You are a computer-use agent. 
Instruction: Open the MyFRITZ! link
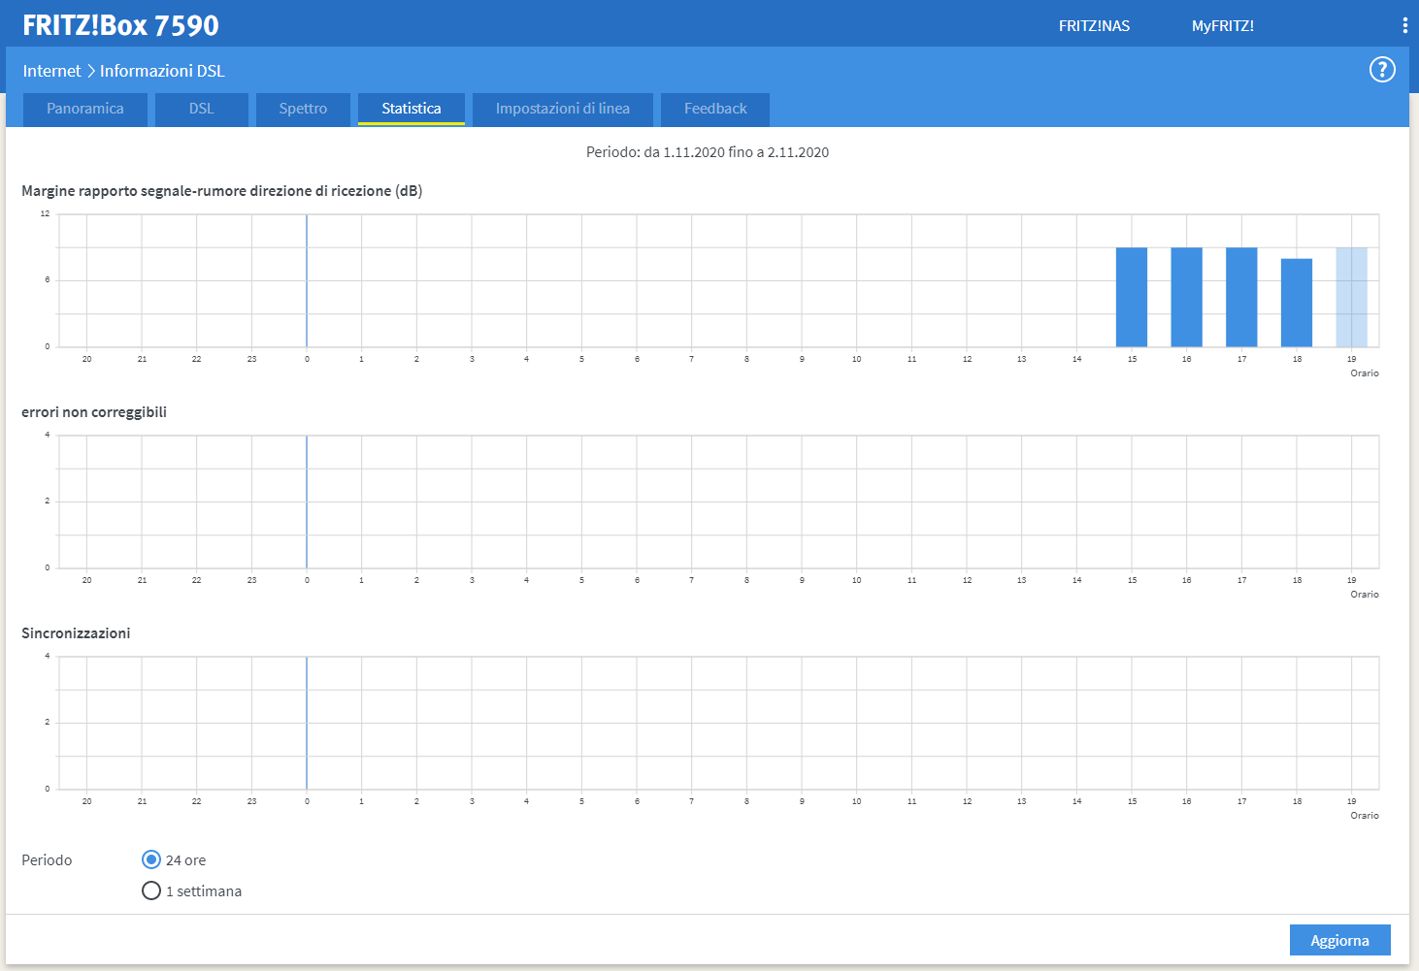1222,26
